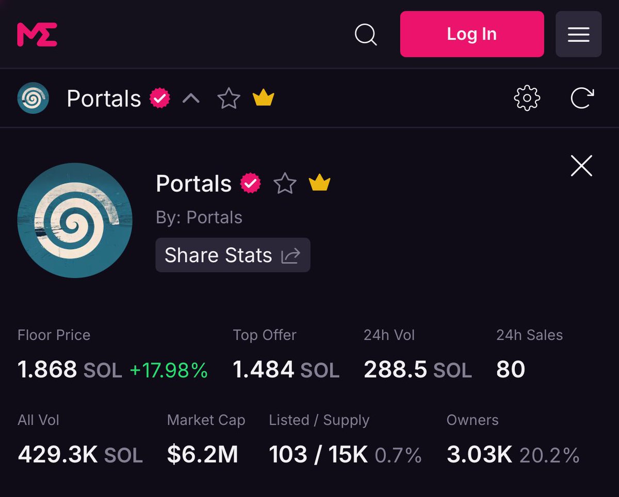
Task: Refresh the collection data
Action: [x=582, y=98]
